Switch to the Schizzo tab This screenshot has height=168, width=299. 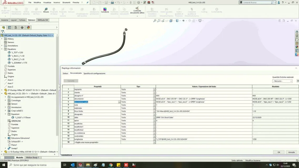coord(22,20)
